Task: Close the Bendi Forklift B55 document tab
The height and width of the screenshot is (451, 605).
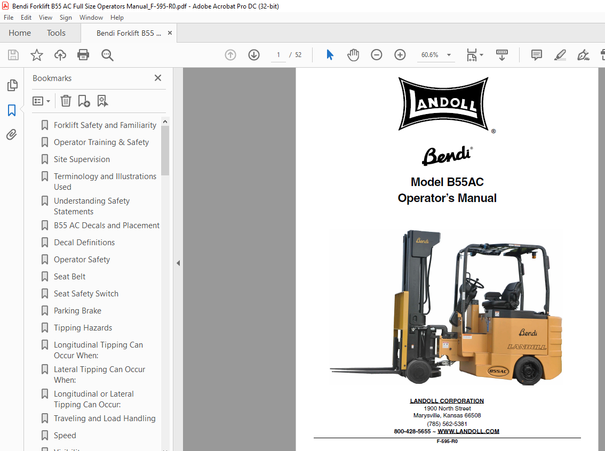Action: [x=170, y=33]
